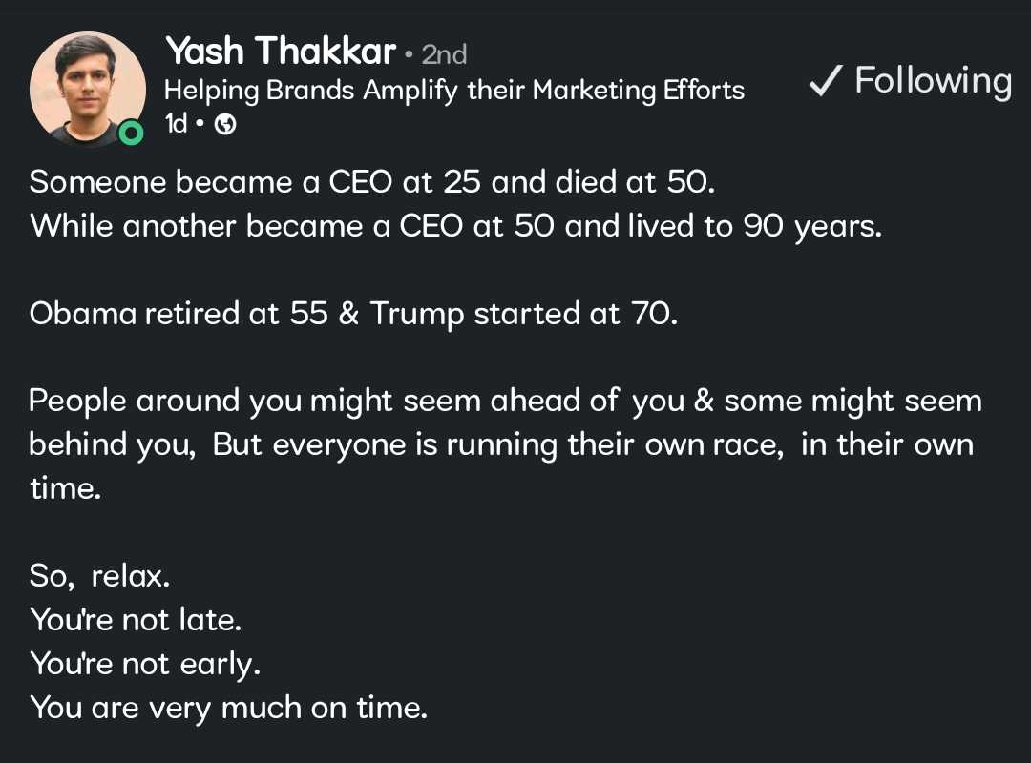The image size is (1031, 763).
Task: Click the line ending with 90 years
Action: click(x=455, y=226)
